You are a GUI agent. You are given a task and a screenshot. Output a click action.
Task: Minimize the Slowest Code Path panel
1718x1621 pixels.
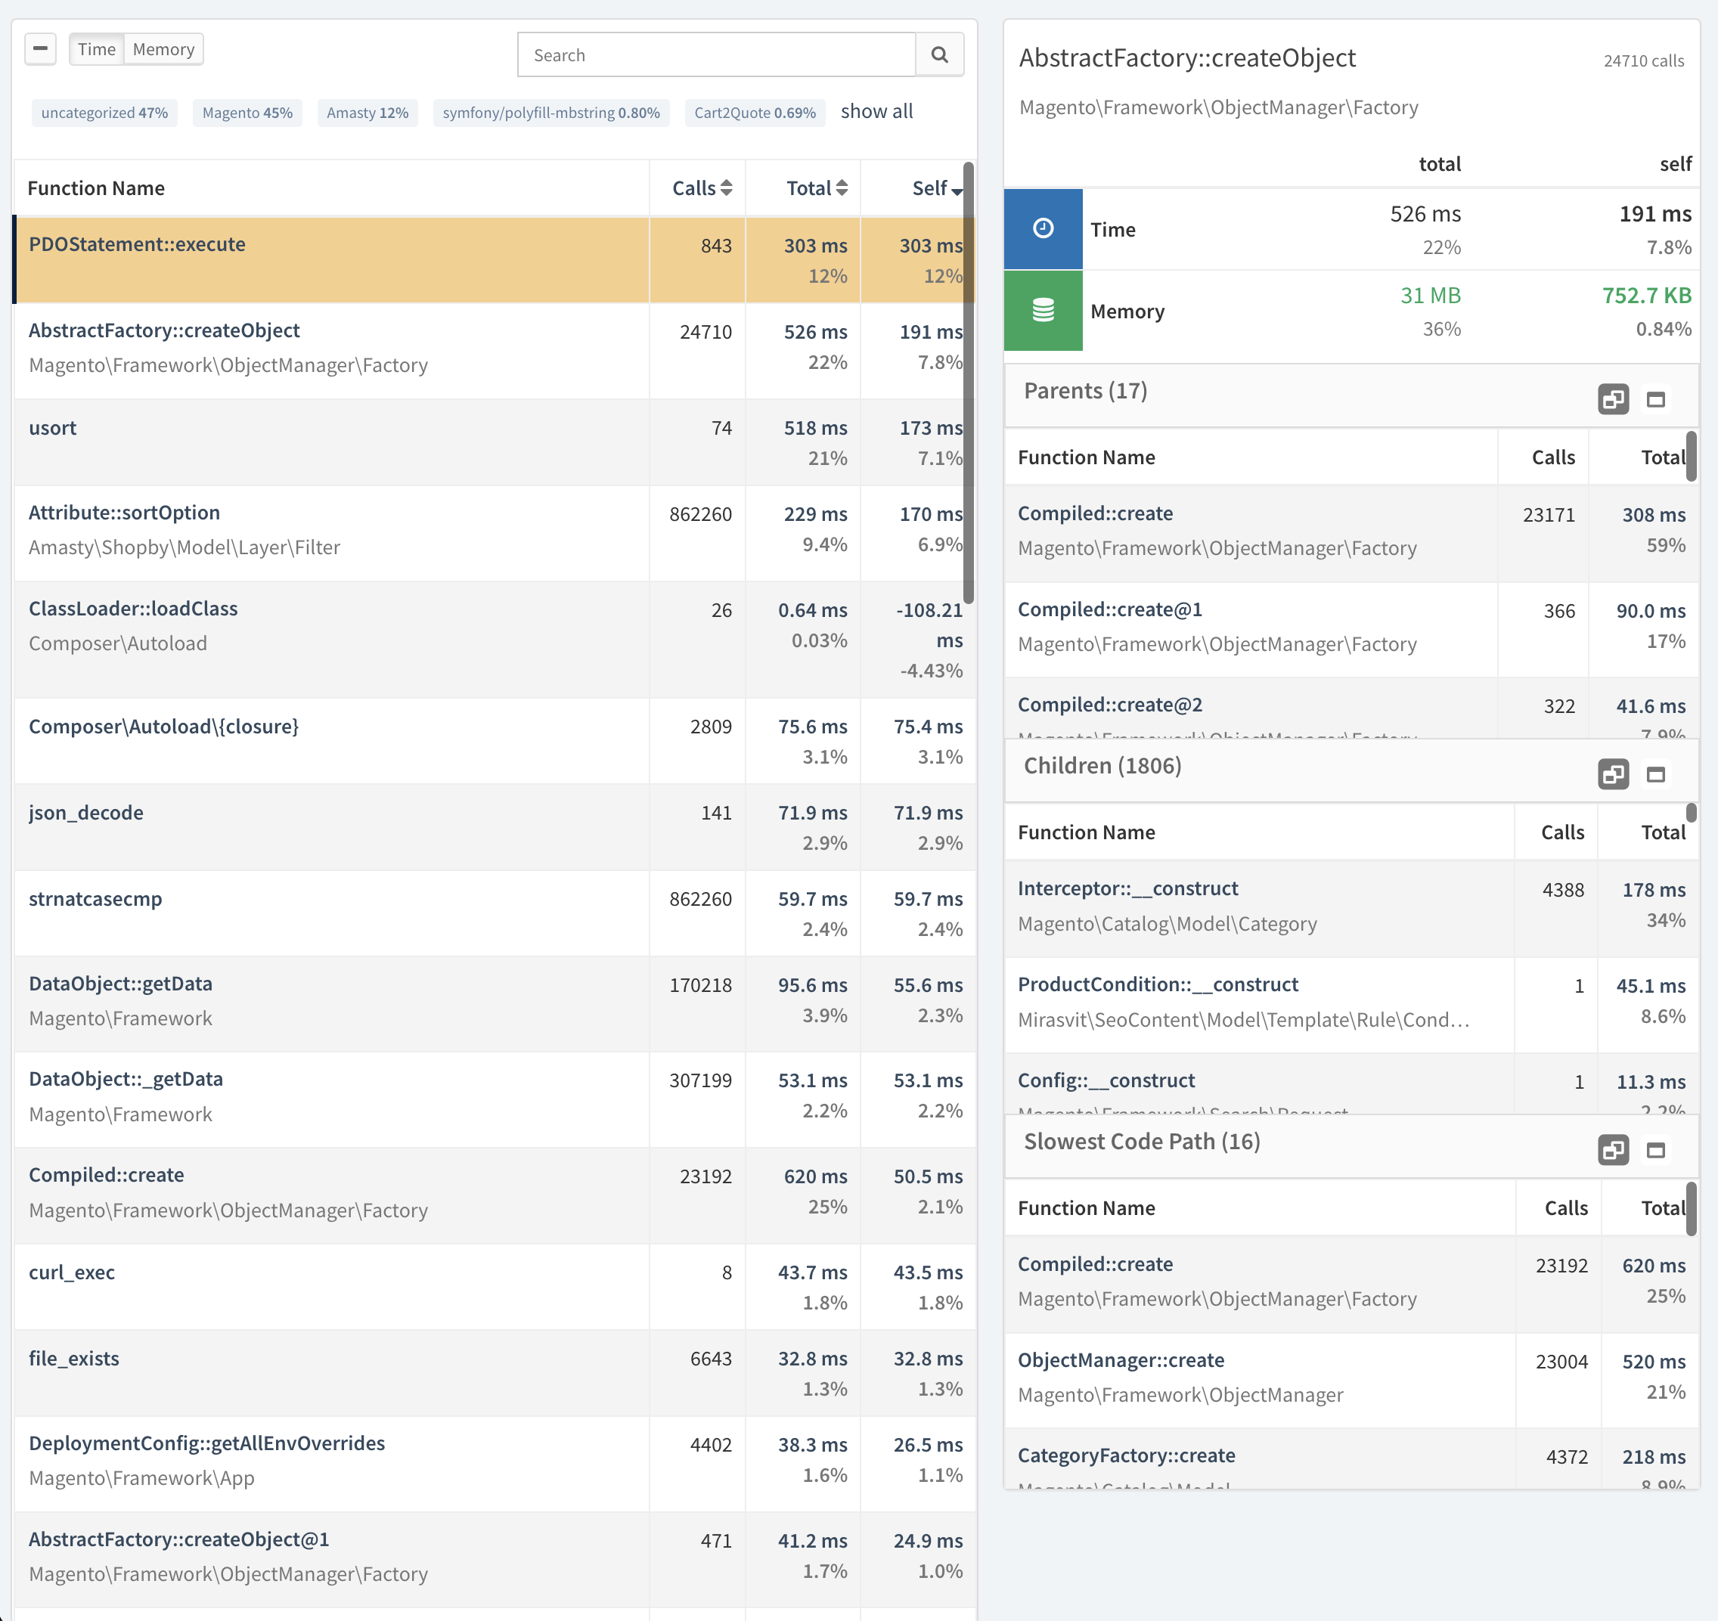pos(1655,1150)
